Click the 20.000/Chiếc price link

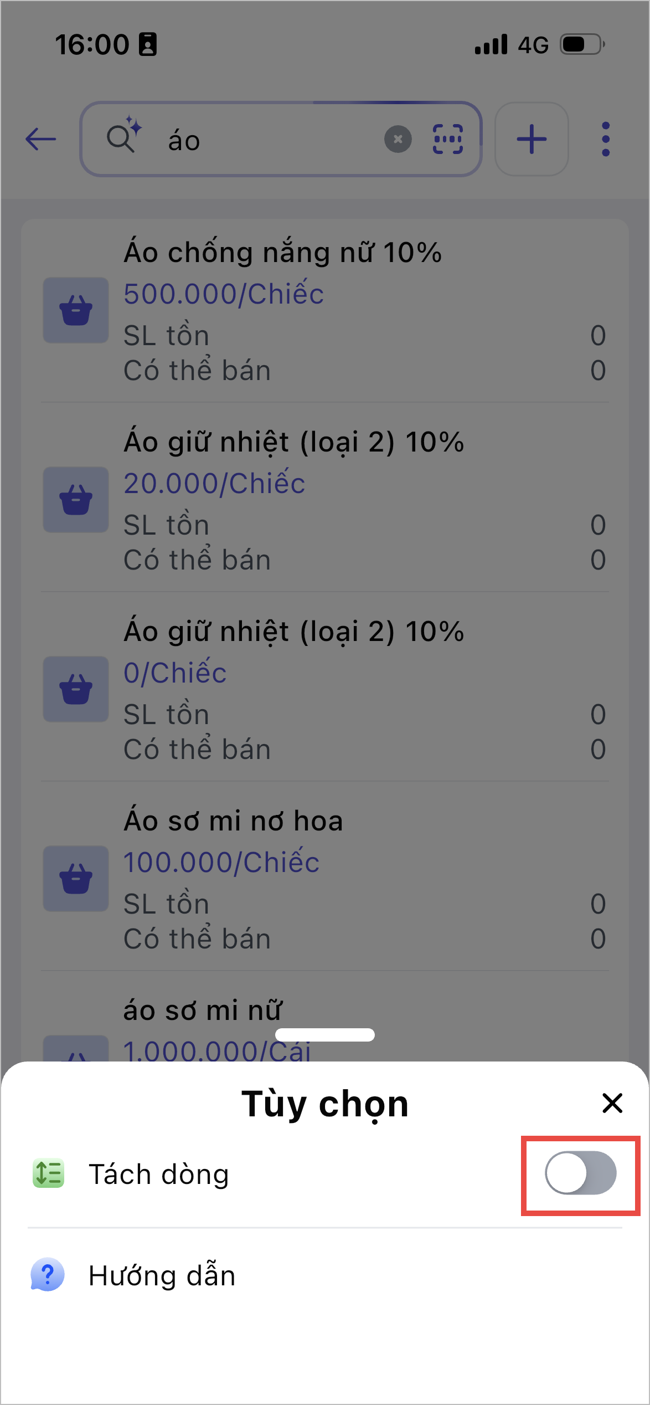214,483
